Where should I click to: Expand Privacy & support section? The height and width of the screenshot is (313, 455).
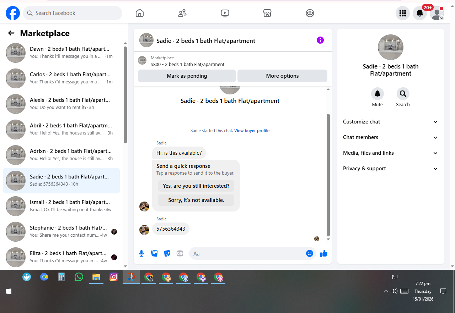[390, 169]
